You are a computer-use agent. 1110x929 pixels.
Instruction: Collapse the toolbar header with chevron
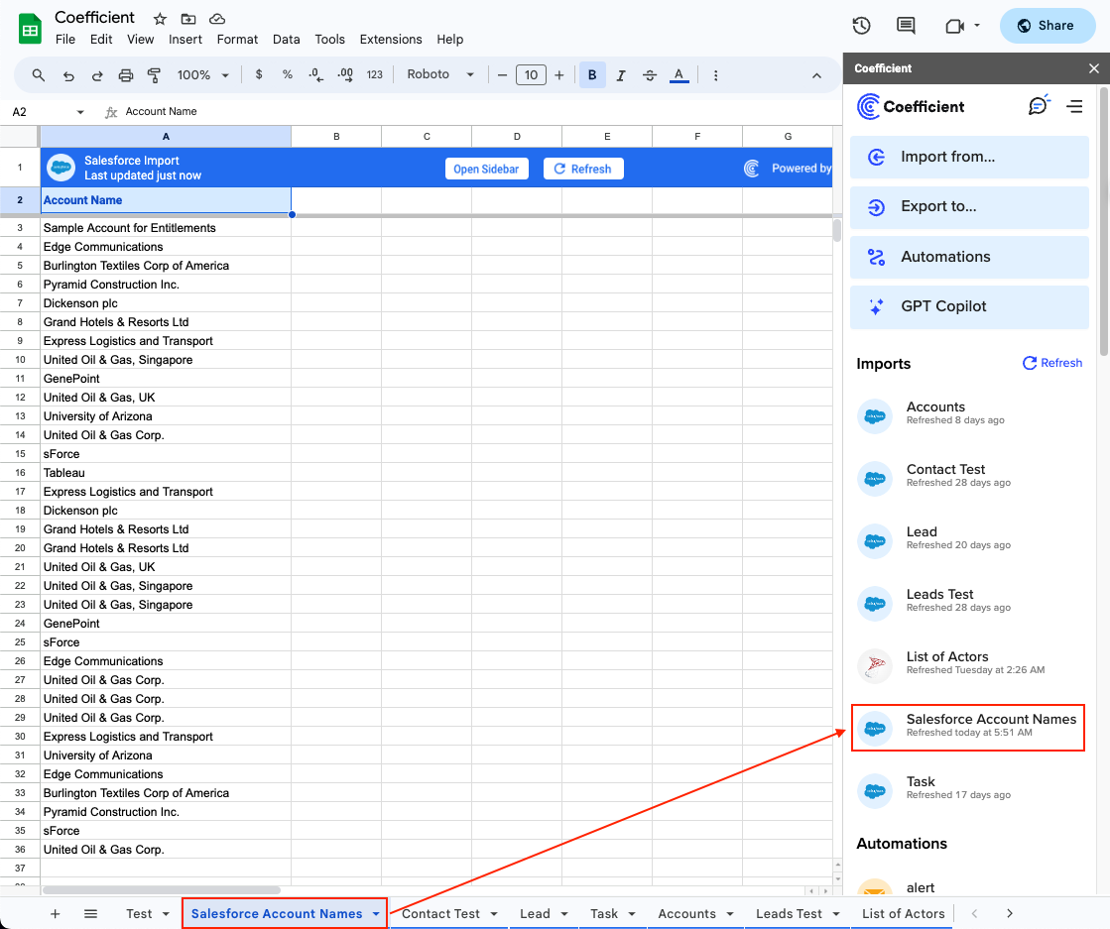click(816, 75)
